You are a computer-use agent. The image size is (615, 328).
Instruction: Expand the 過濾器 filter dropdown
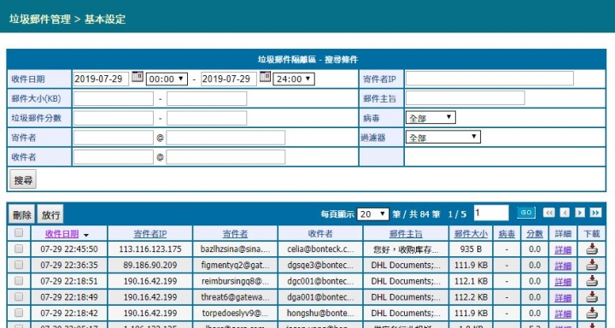pos(442,137)
